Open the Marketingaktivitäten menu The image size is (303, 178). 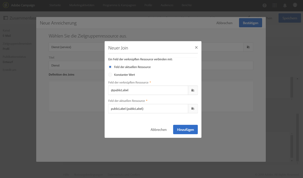(x=82, y=5)
